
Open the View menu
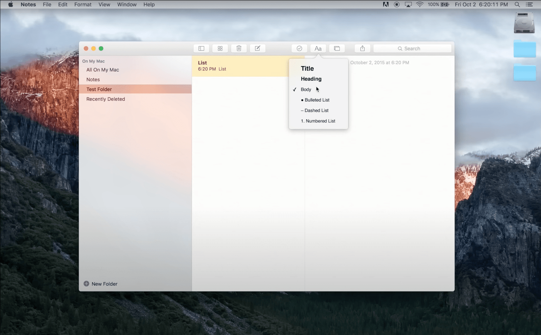[x=104, y=4]
